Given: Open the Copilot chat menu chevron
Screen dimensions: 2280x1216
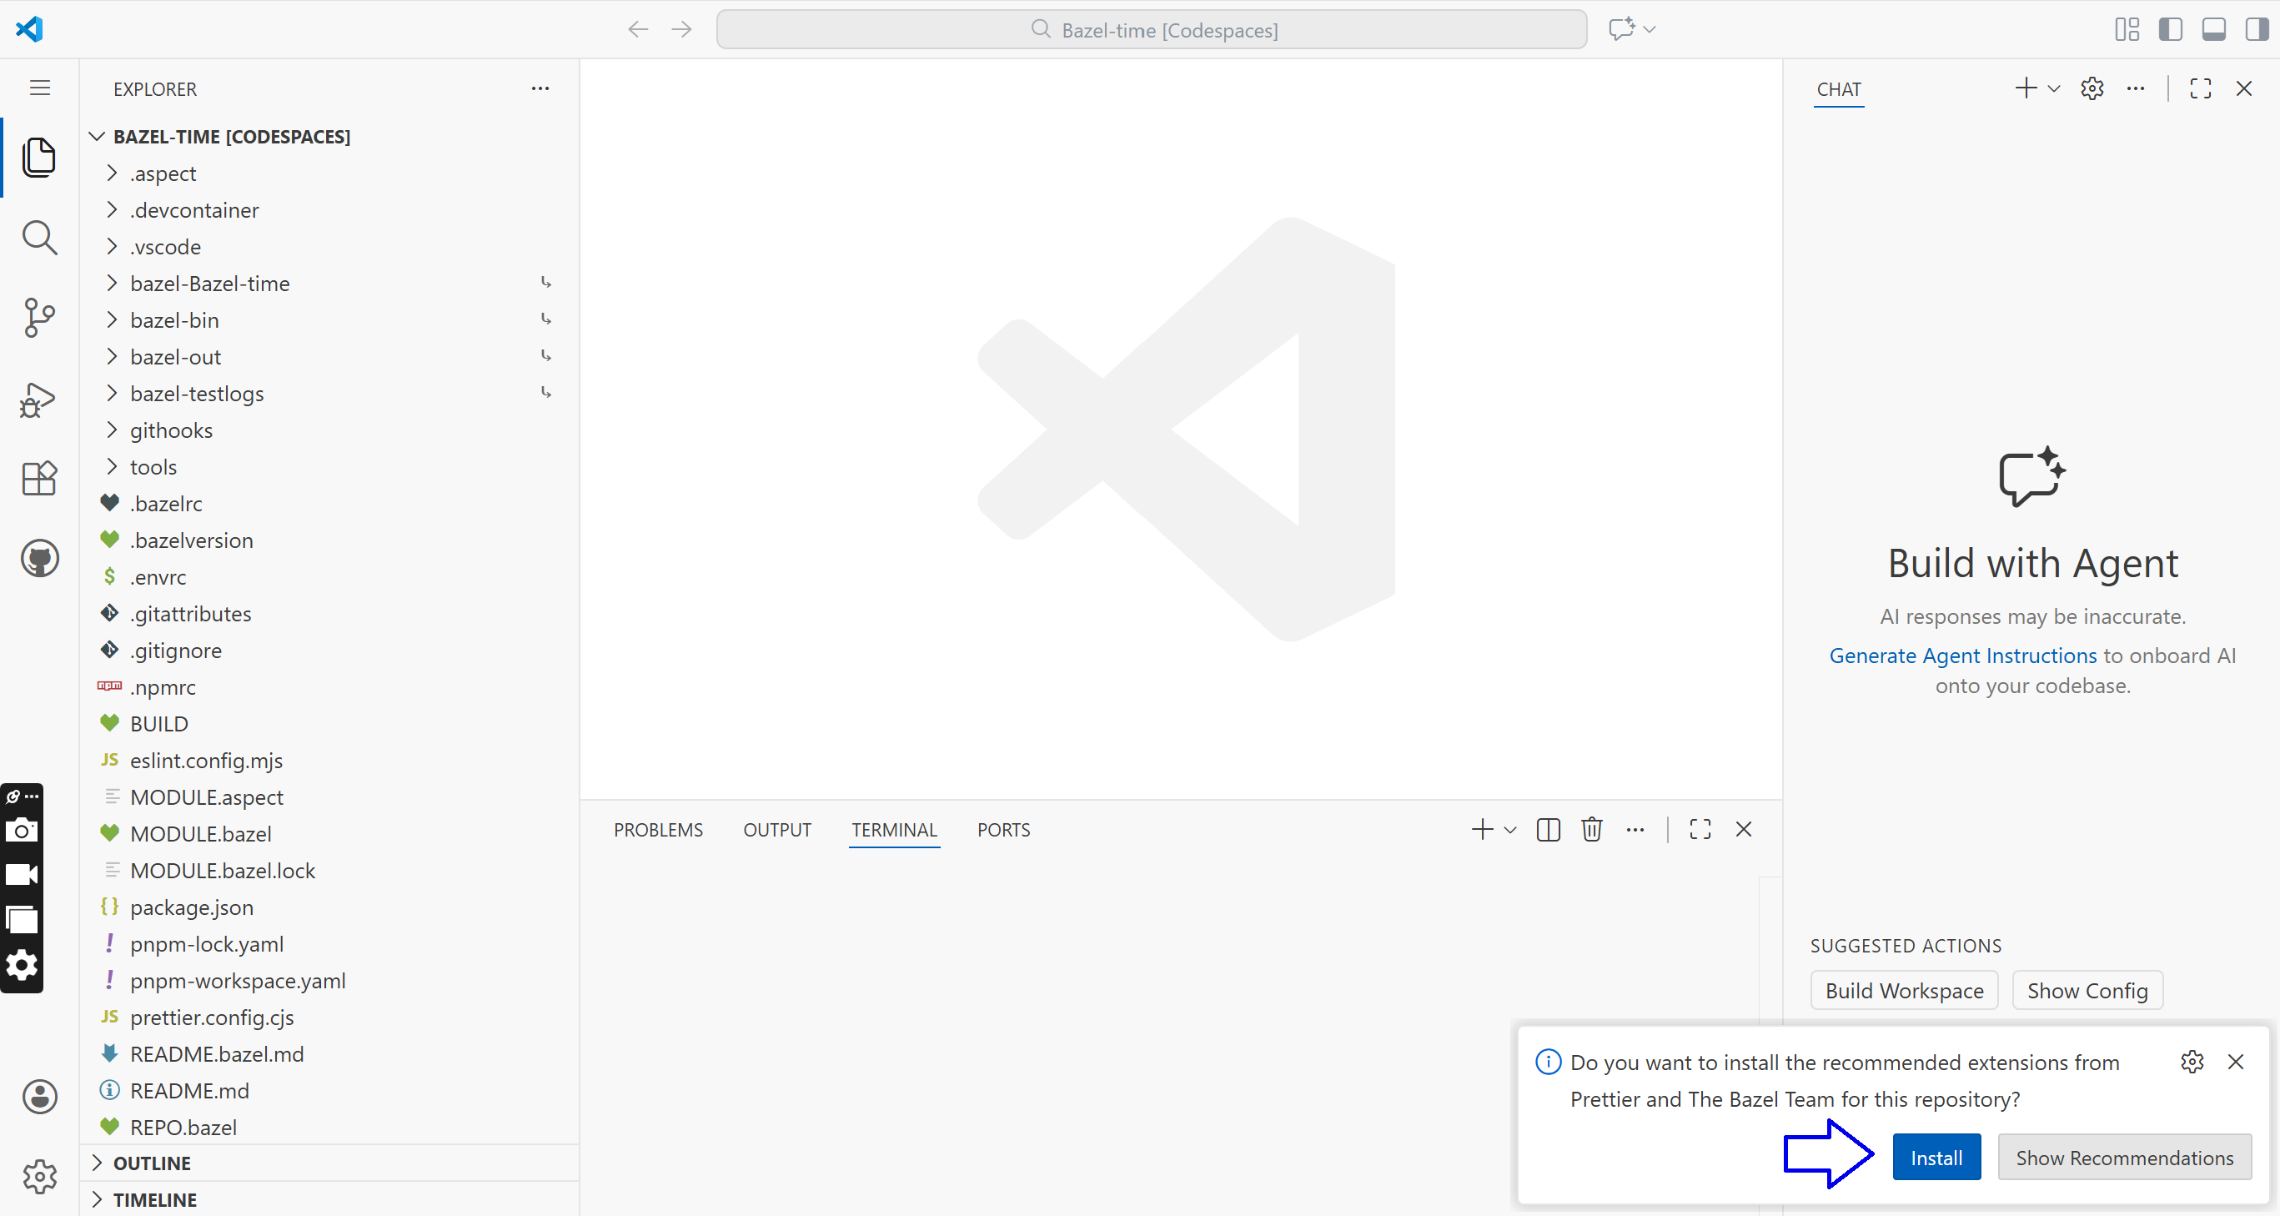Looking at the screenshot, I should click(1649, 29).
